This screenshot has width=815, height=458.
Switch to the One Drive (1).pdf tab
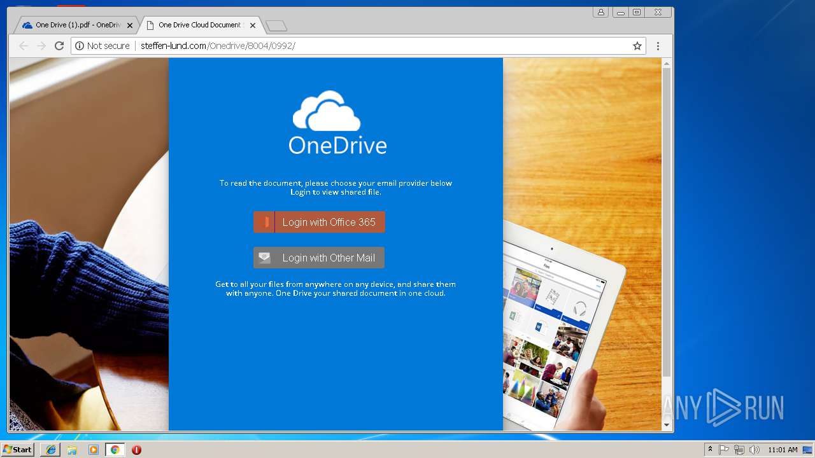76,25
